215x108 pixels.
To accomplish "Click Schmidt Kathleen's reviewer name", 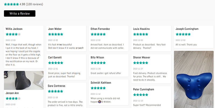I will tap(101, 83).
